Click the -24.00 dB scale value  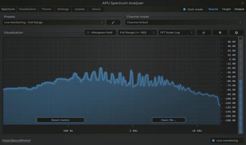tap(231, 68)
